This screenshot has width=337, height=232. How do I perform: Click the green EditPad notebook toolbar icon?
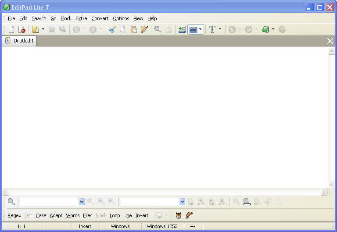click(x=265, y=29)
